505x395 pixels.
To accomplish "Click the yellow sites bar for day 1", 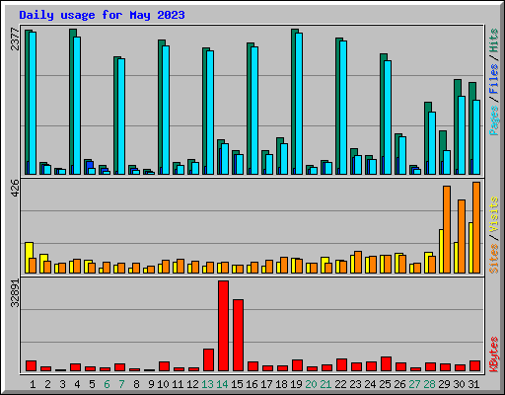I will pos(28,258).
